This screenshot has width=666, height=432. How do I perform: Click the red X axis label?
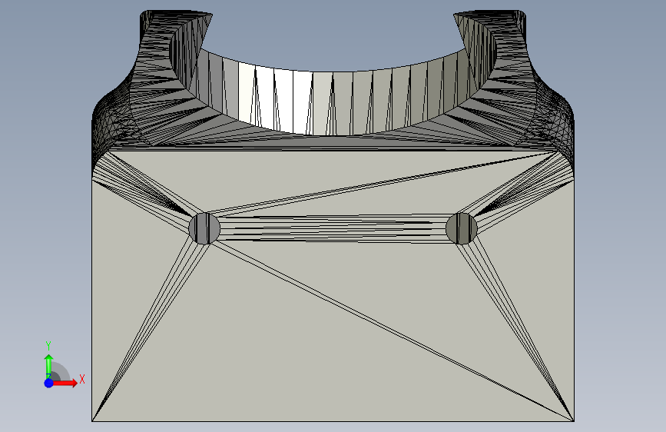82,379
